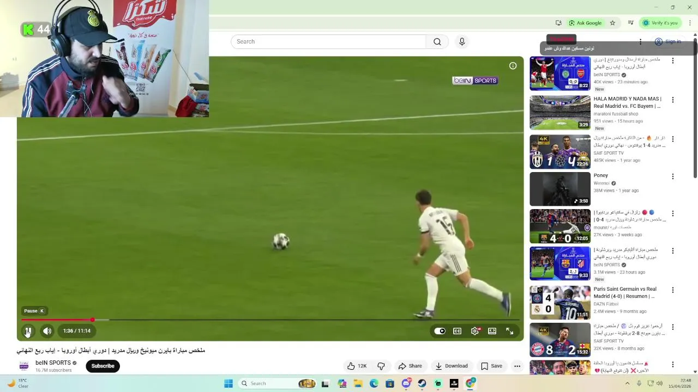Open Chrome icon in the taskbar
The image size is (698, 392).
(x=470, y=383)
